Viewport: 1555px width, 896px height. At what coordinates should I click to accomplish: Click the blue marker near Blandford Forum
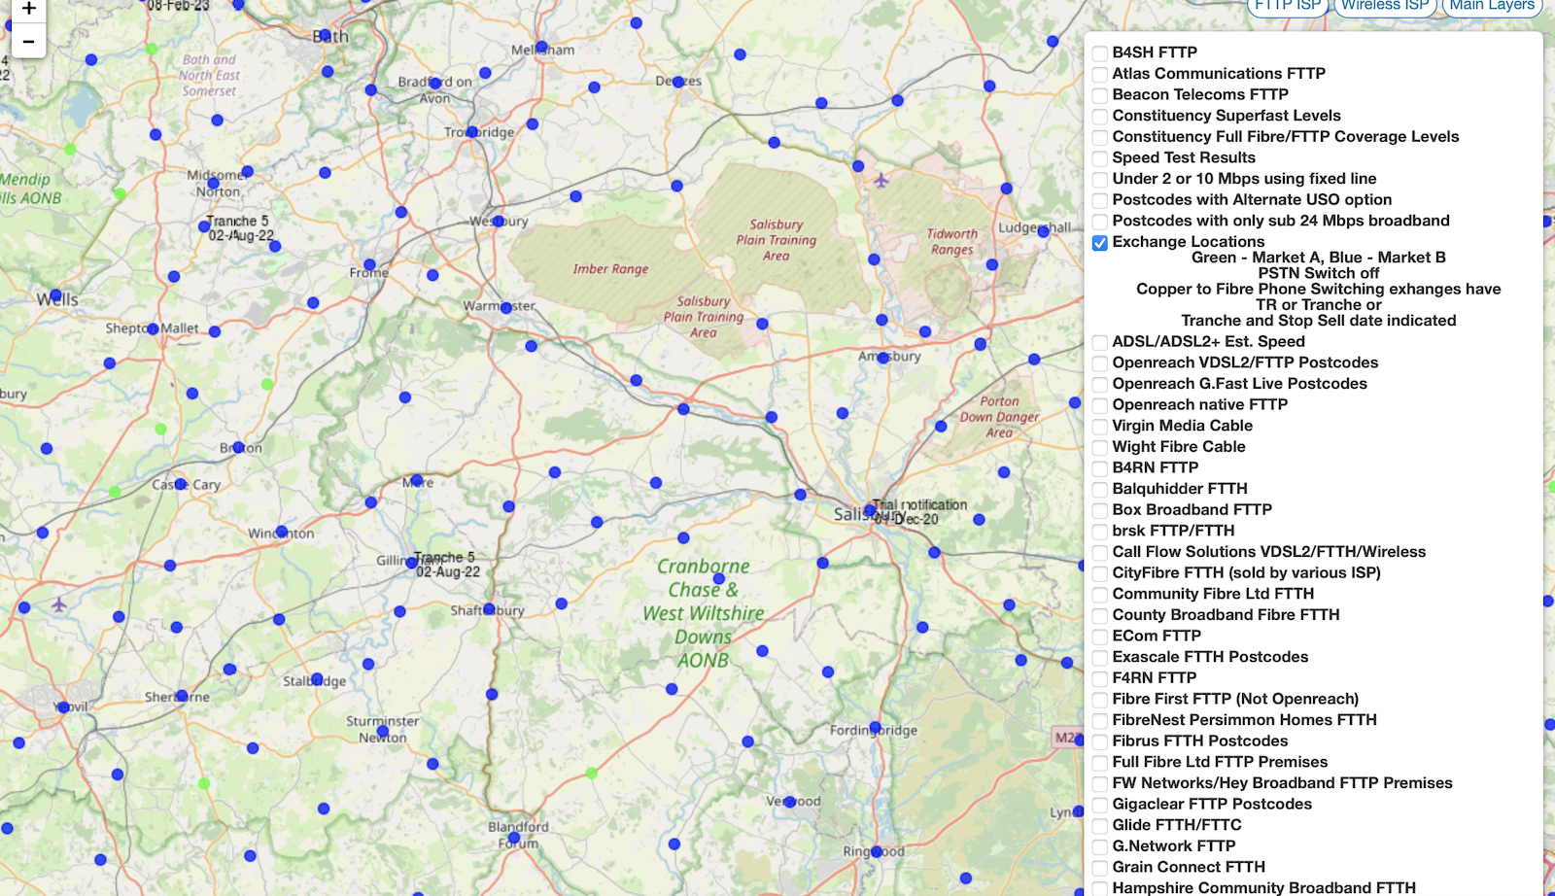click(514, 837)
